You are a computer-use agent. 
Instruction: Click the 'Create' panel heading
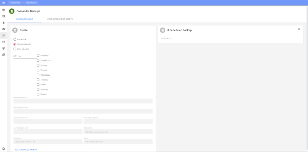(x=23, y=30)
